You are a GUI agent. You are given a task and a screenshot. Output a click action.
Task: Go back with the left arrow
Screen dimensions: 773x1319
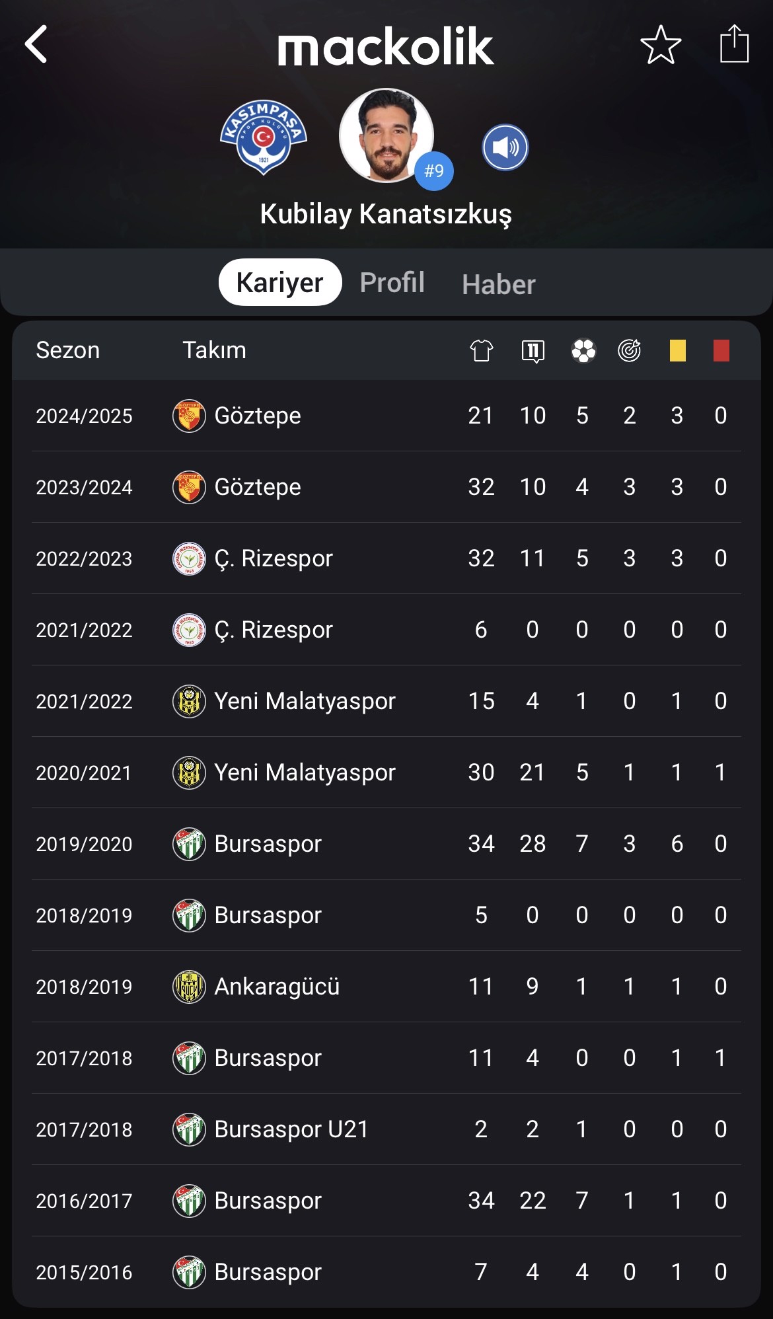point(36,44)
